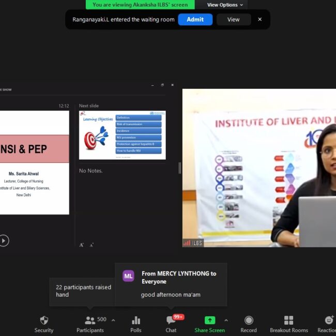The image size is (336, 336).
Task: Expand the arrow next to Share Screen
Action: click(226, 320)
